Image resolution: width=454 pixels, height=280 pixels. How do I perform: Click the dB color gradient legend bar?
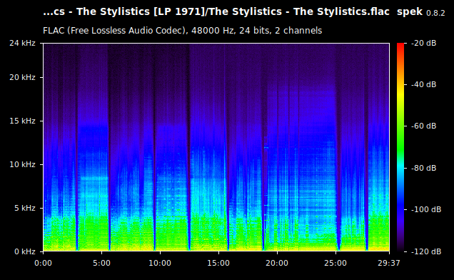pyautogui.click(x=400, y=147)
